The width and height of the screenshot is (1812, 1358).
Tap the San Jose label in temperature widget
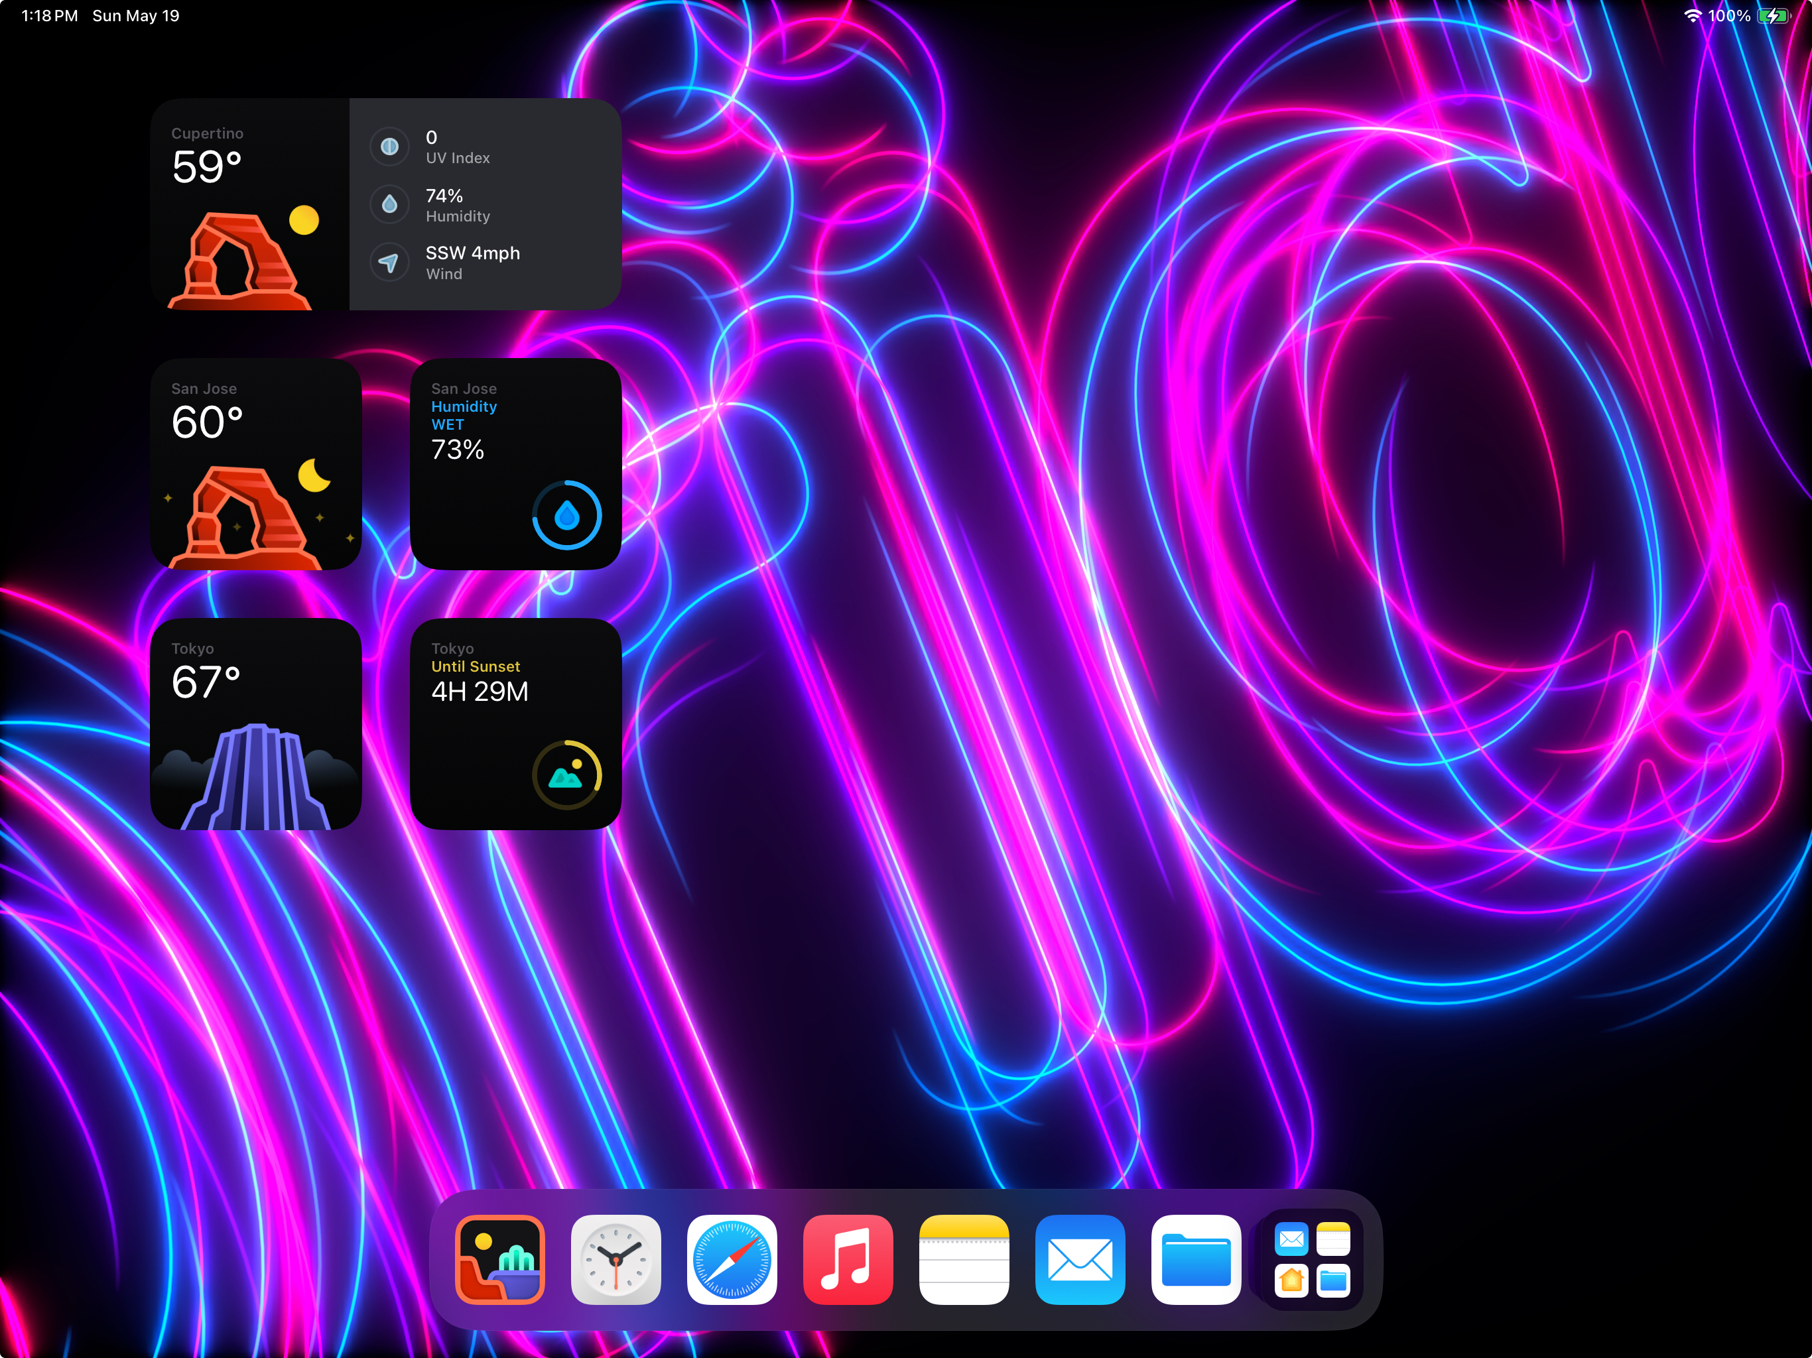pos(204,389)
